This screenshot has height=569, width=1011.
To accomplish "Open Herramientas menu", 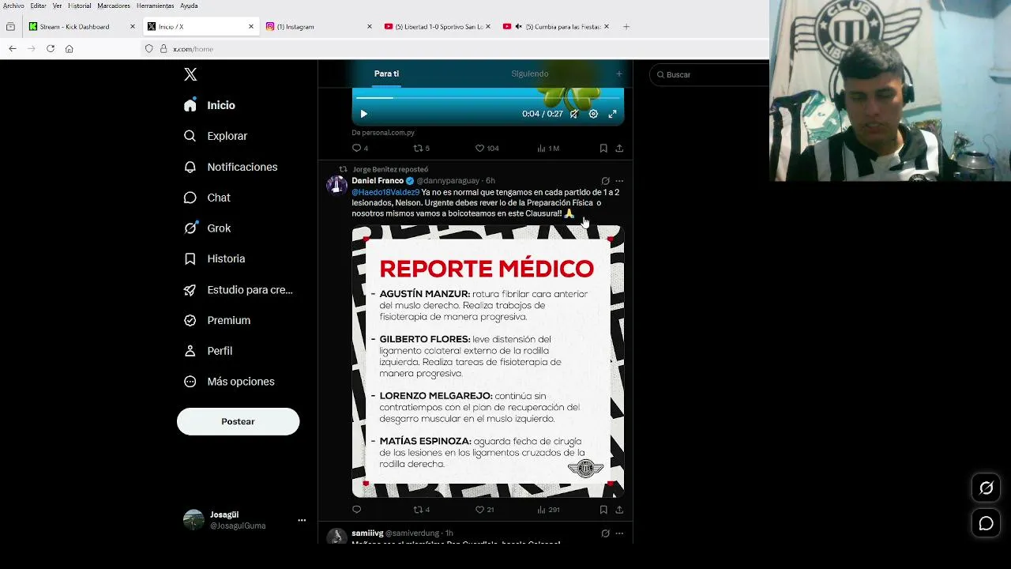I will [x=155, y=6].
